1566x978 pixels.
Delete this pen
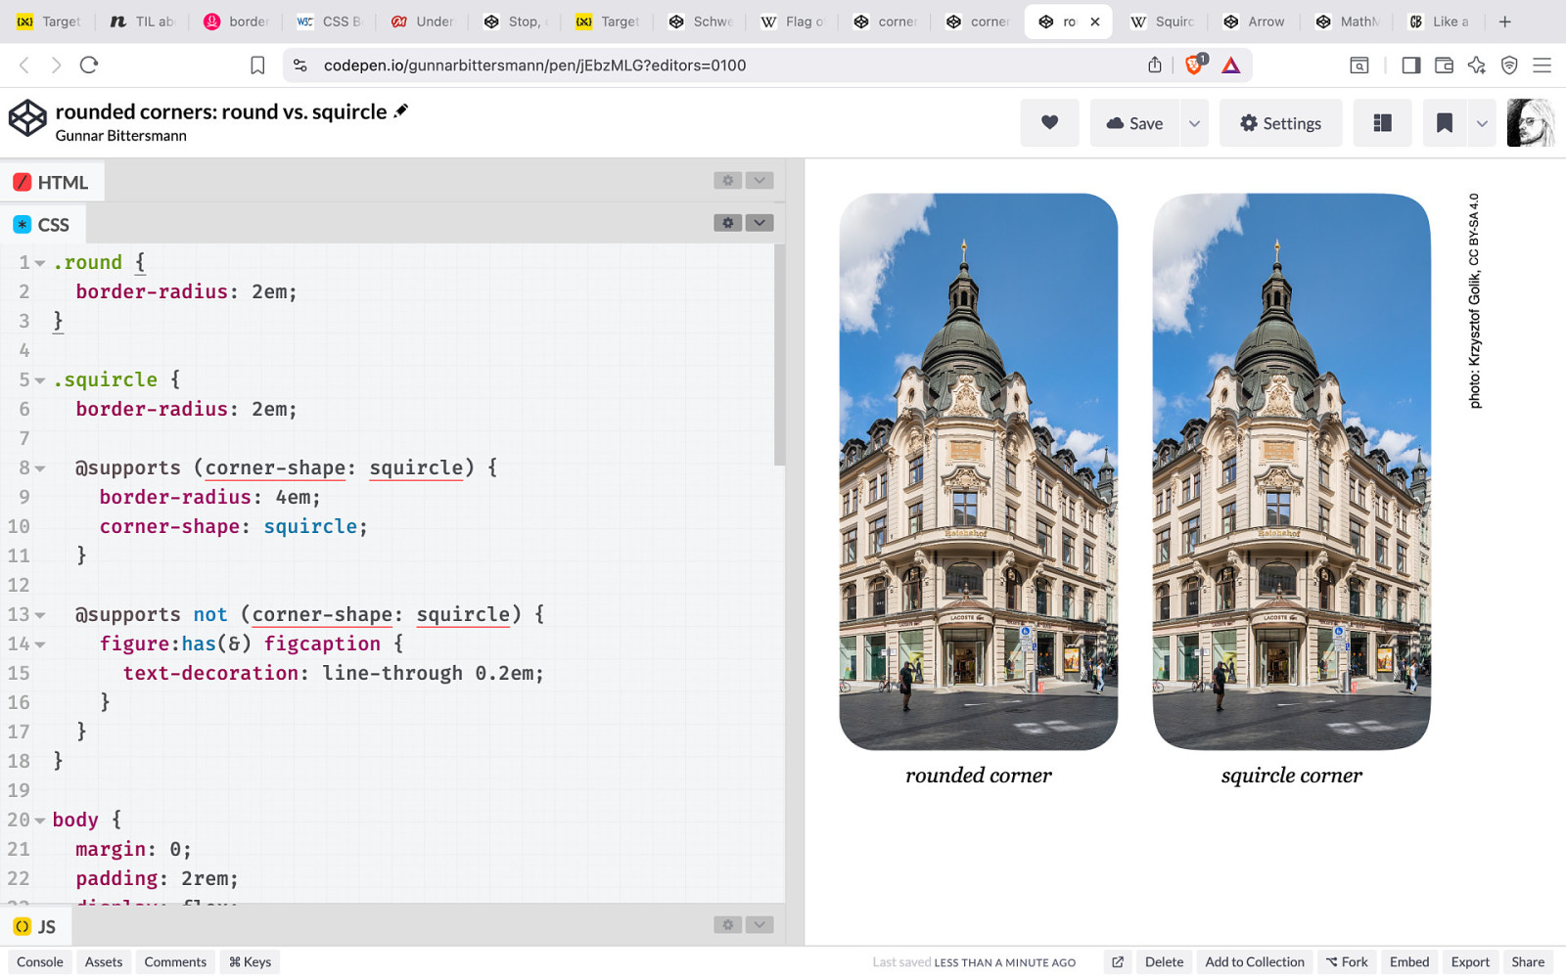tap(1164, 962)
